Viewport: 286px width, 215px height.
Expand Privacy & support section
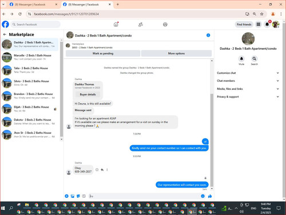(x=248, y=97)
